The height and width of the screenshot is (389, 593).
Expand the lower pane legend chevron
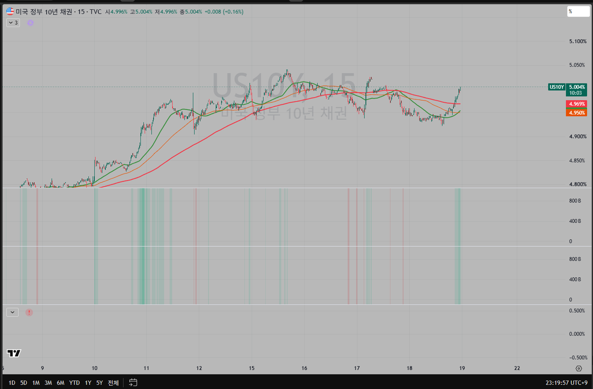pyautogui.click(x=12, y=312)
